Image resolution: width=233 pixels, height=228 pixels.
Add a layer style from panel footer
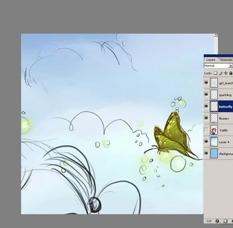click(x=217, y=221)
